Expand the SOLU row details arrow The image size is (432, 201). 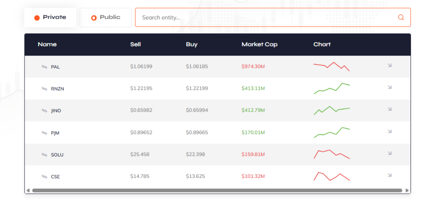[x=389, y=153]
